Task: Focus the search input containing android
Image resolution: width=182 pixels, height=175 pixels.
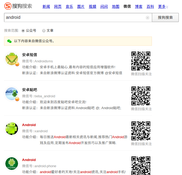Action: coord(78,17)
